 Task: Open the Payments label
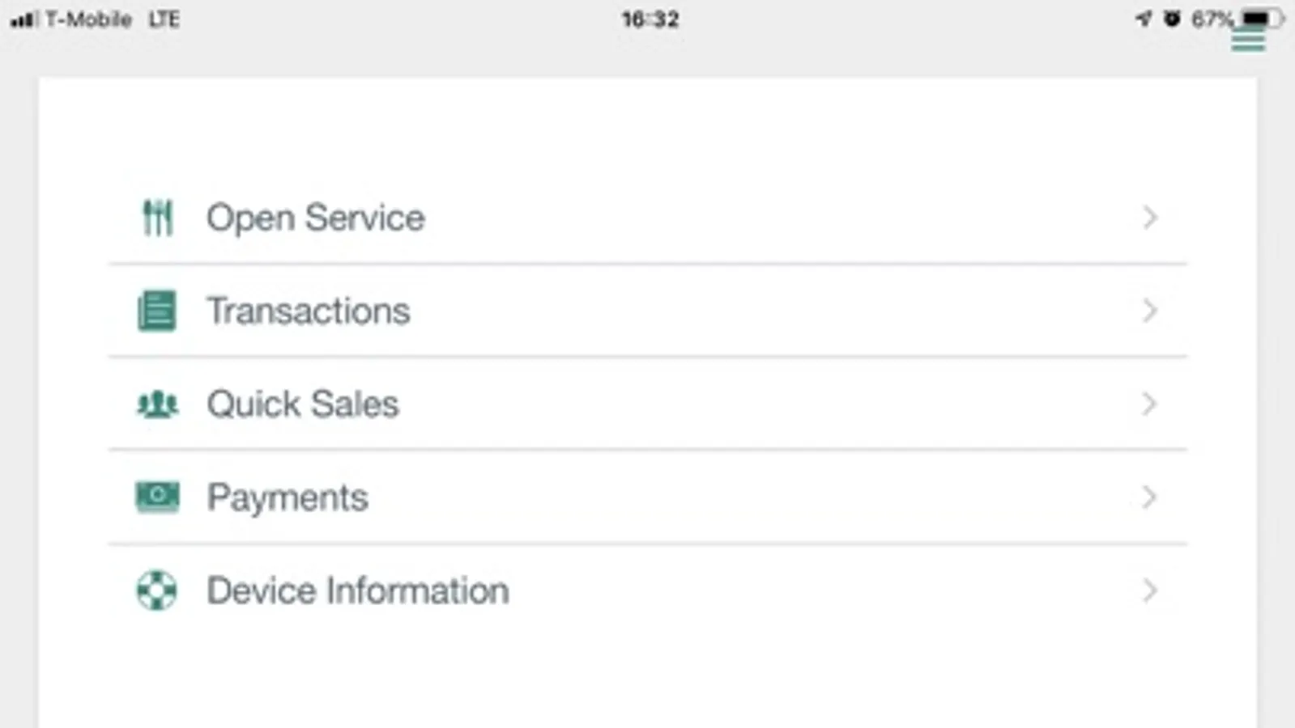(x=288, y=497)
